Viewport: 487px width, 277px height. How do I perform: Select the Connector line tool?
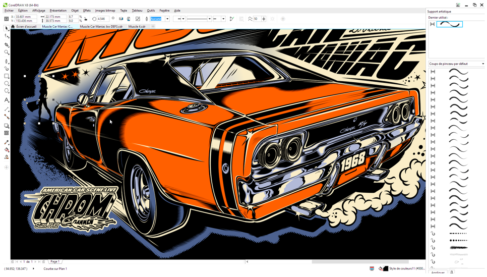pyautogui.click(x=7, y=117)
